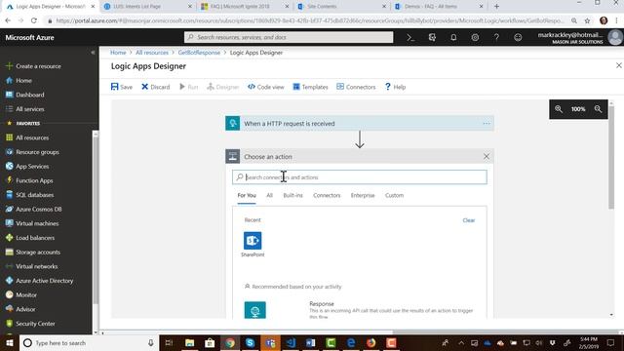Open Code view

[266, 87]
